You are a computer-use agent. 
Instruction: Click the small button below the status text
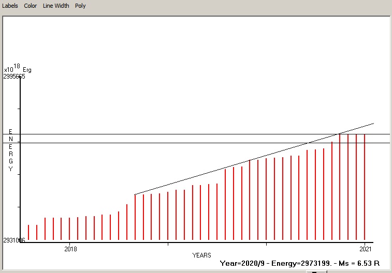pos(314,271)
